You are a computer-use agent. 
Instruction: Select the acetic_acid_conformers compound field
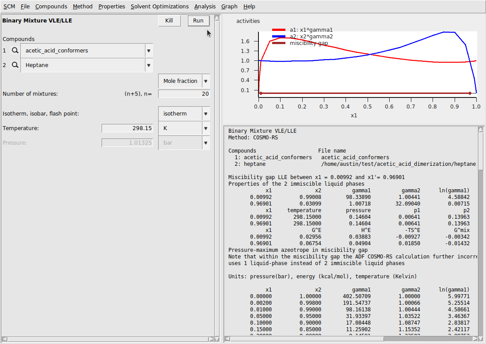coord(83,51)
